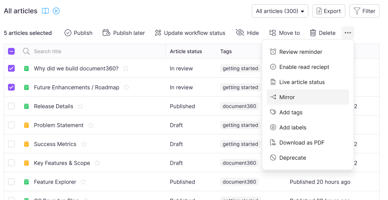Delete the selected articles

323,33
